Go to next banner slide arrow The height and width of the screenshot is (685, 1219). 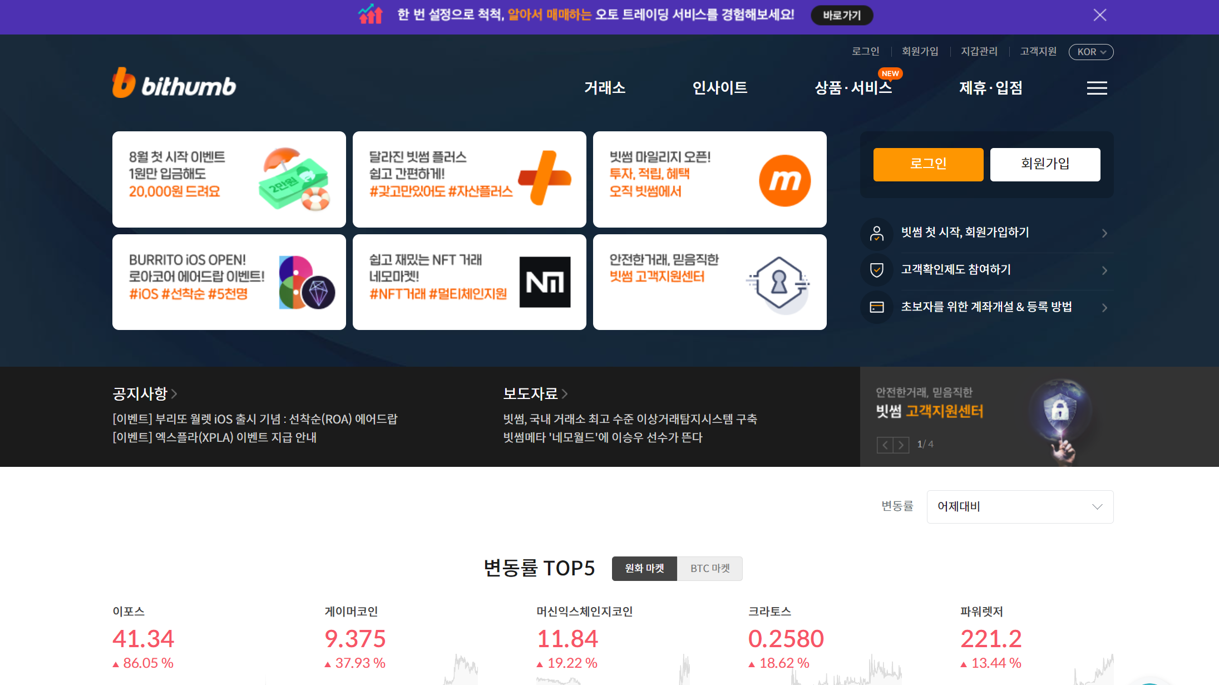pos(901,445)
